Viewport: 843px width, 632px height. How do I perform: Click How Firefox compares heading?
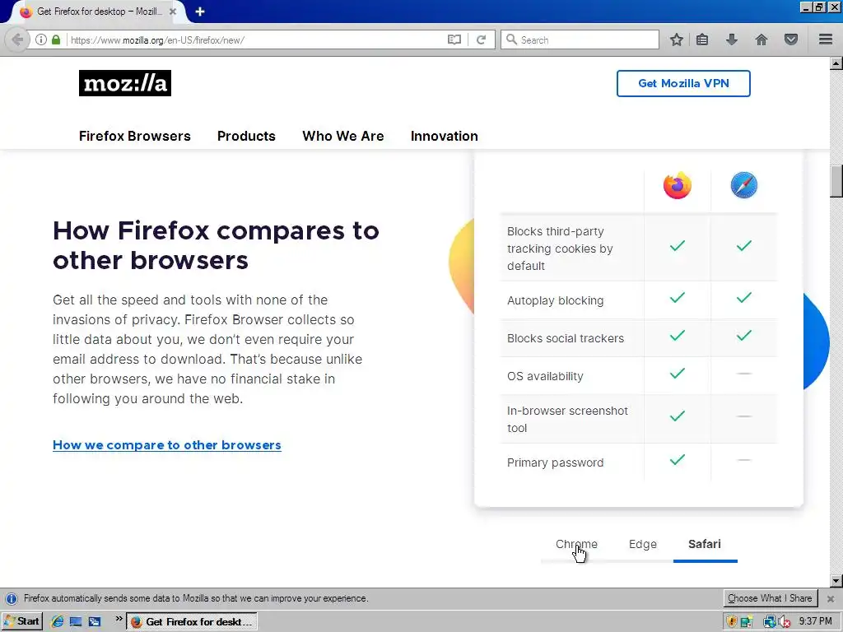tap(217, 245)
